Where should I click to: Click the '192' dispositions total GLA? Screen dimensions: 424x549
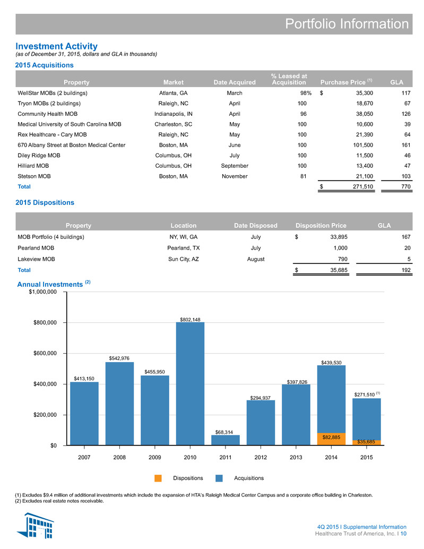406,270
